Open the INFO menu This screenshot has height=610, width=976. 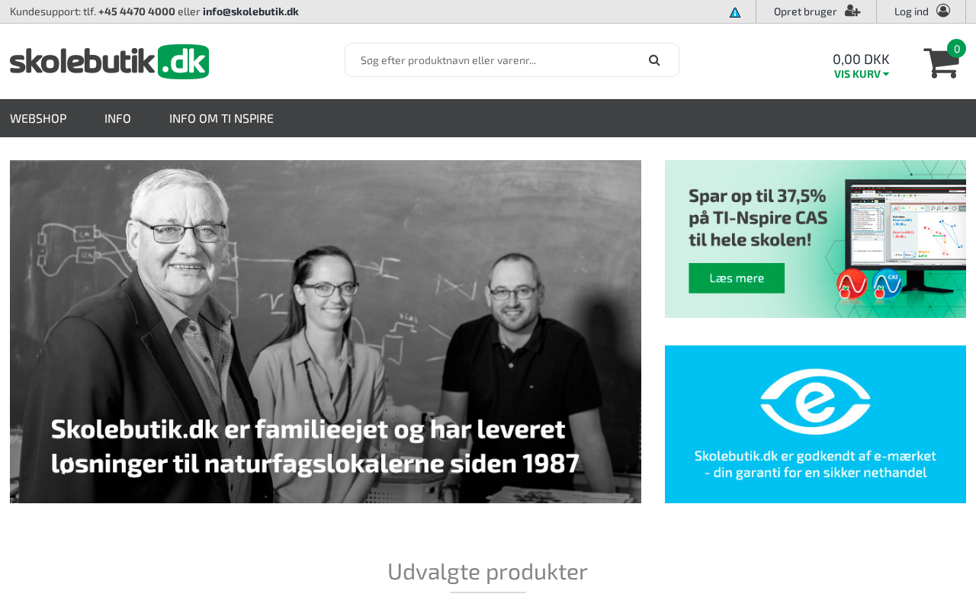117,118
